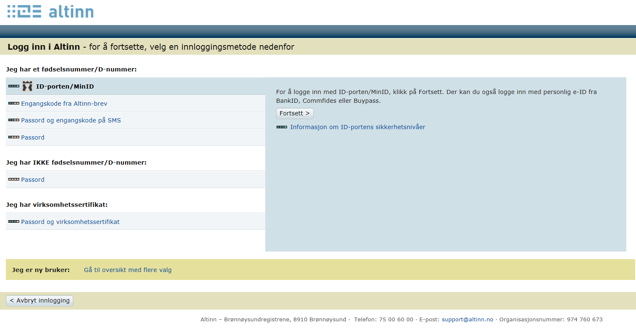Click the Altinn logo in the header

50,11
